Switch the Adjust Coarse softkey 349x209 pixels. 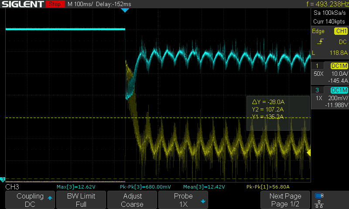coord(132,200)
